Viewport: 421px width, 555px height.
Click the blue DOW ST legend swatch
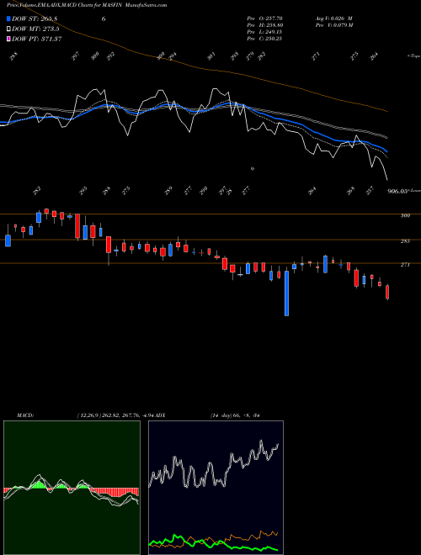[9, 18]
